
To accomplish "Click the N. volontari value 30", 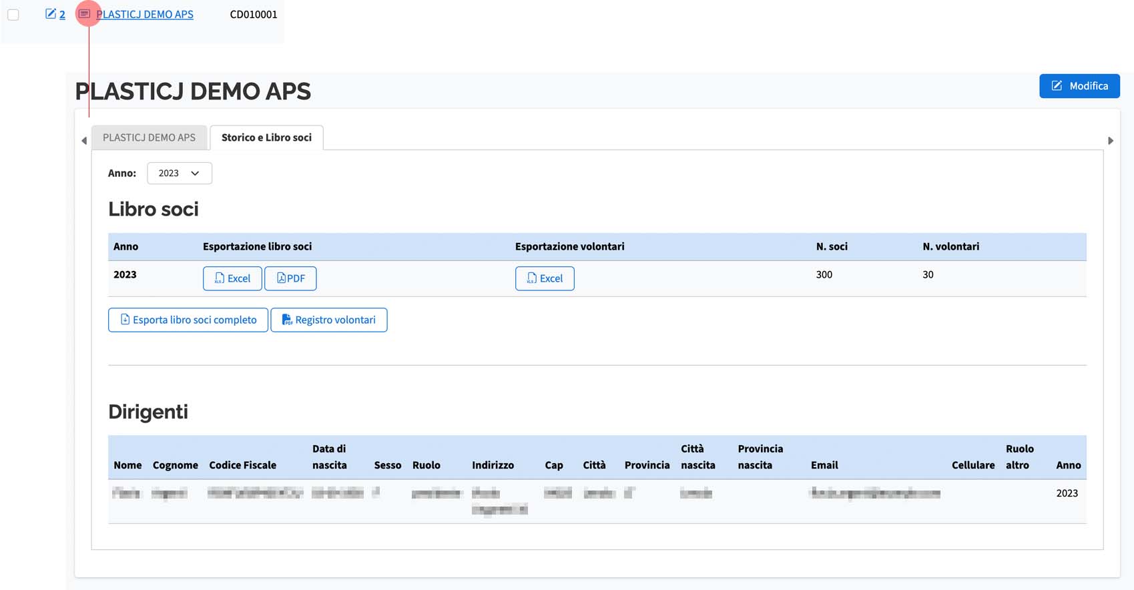I will (x=928, y=274).
